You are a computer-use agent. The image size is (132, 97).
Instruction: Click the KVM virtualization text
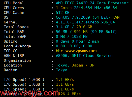tap(116, 17)
